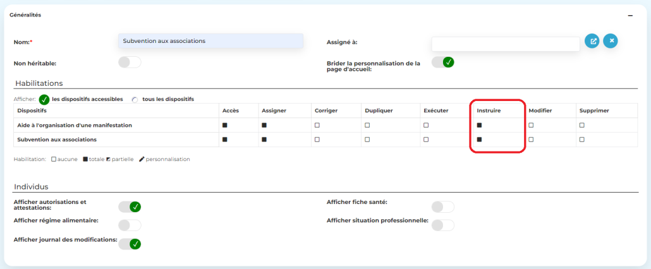The width and height of the screenshot is (651, 269).
Task: Click the Dispositifs column header
Action: coord(32,111)
